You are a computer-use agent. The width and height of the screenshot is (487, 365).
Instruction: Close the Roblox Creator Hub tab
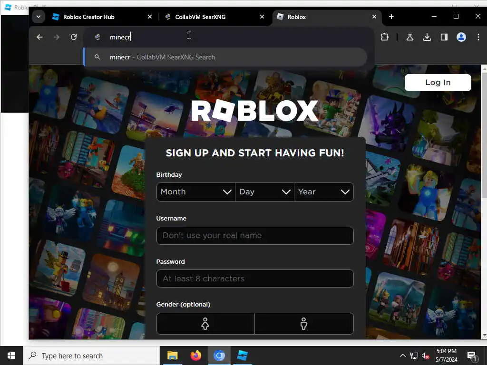coord(150,17)
